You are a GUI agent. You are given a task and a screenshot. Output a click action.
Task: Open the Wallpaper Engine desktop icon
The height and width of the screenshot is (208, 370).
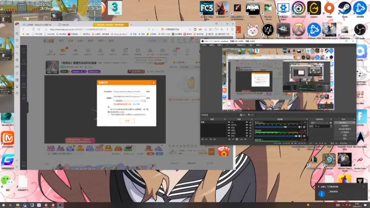(x=283, y=8)
